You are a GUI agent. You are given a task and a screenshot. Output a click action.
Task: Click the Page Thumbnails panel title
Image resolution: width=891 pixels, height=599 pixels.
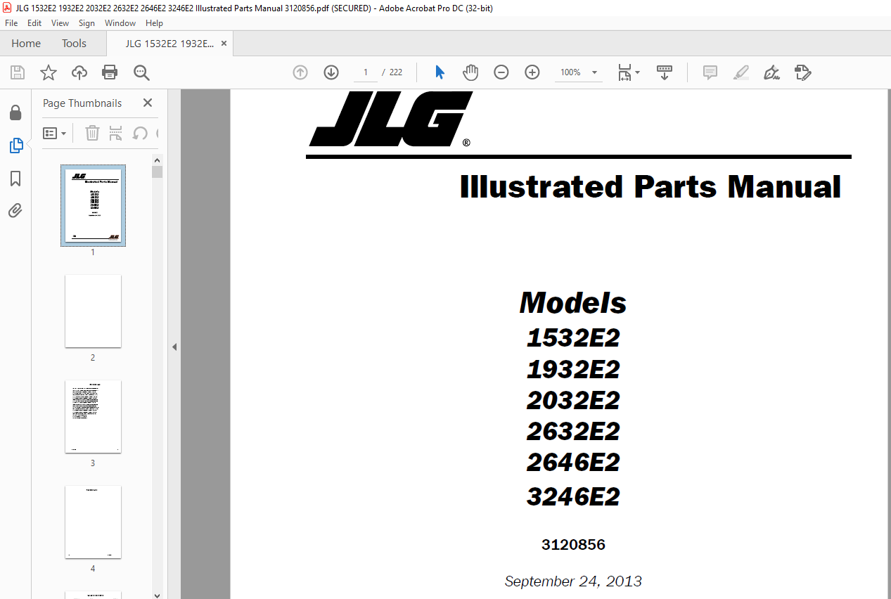82,103
